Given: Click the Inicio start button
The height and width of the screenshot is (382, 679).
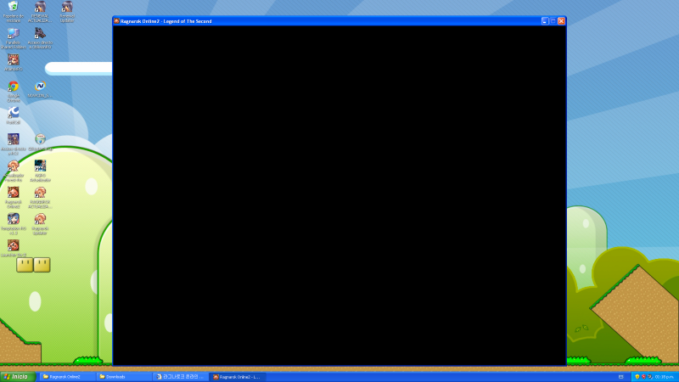Looking at the screenshot, I should (x=18, y=377).
